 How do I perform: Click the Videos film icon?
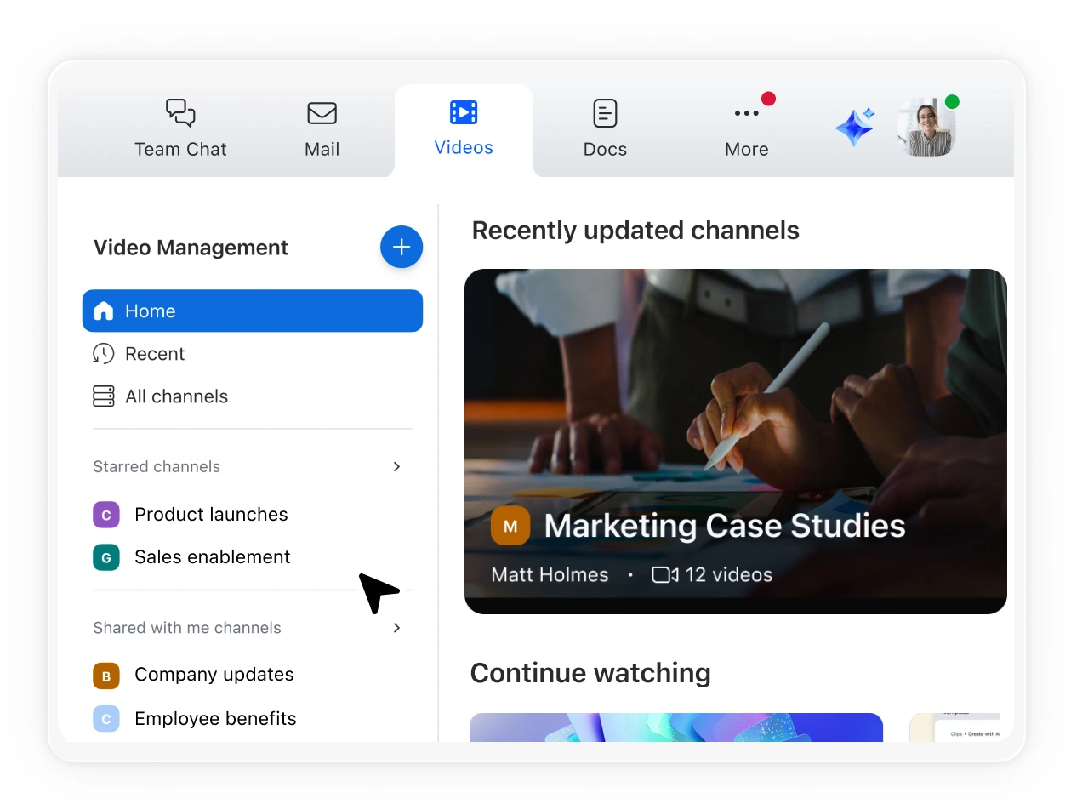[x=464, y=112]
